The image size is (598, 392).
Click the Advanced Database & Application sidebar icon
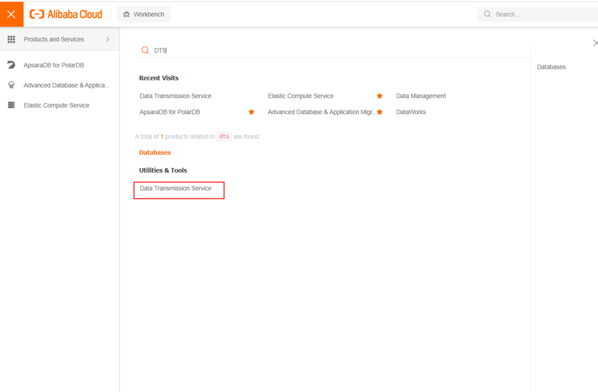pyautogui.click(x=11, y=85)
